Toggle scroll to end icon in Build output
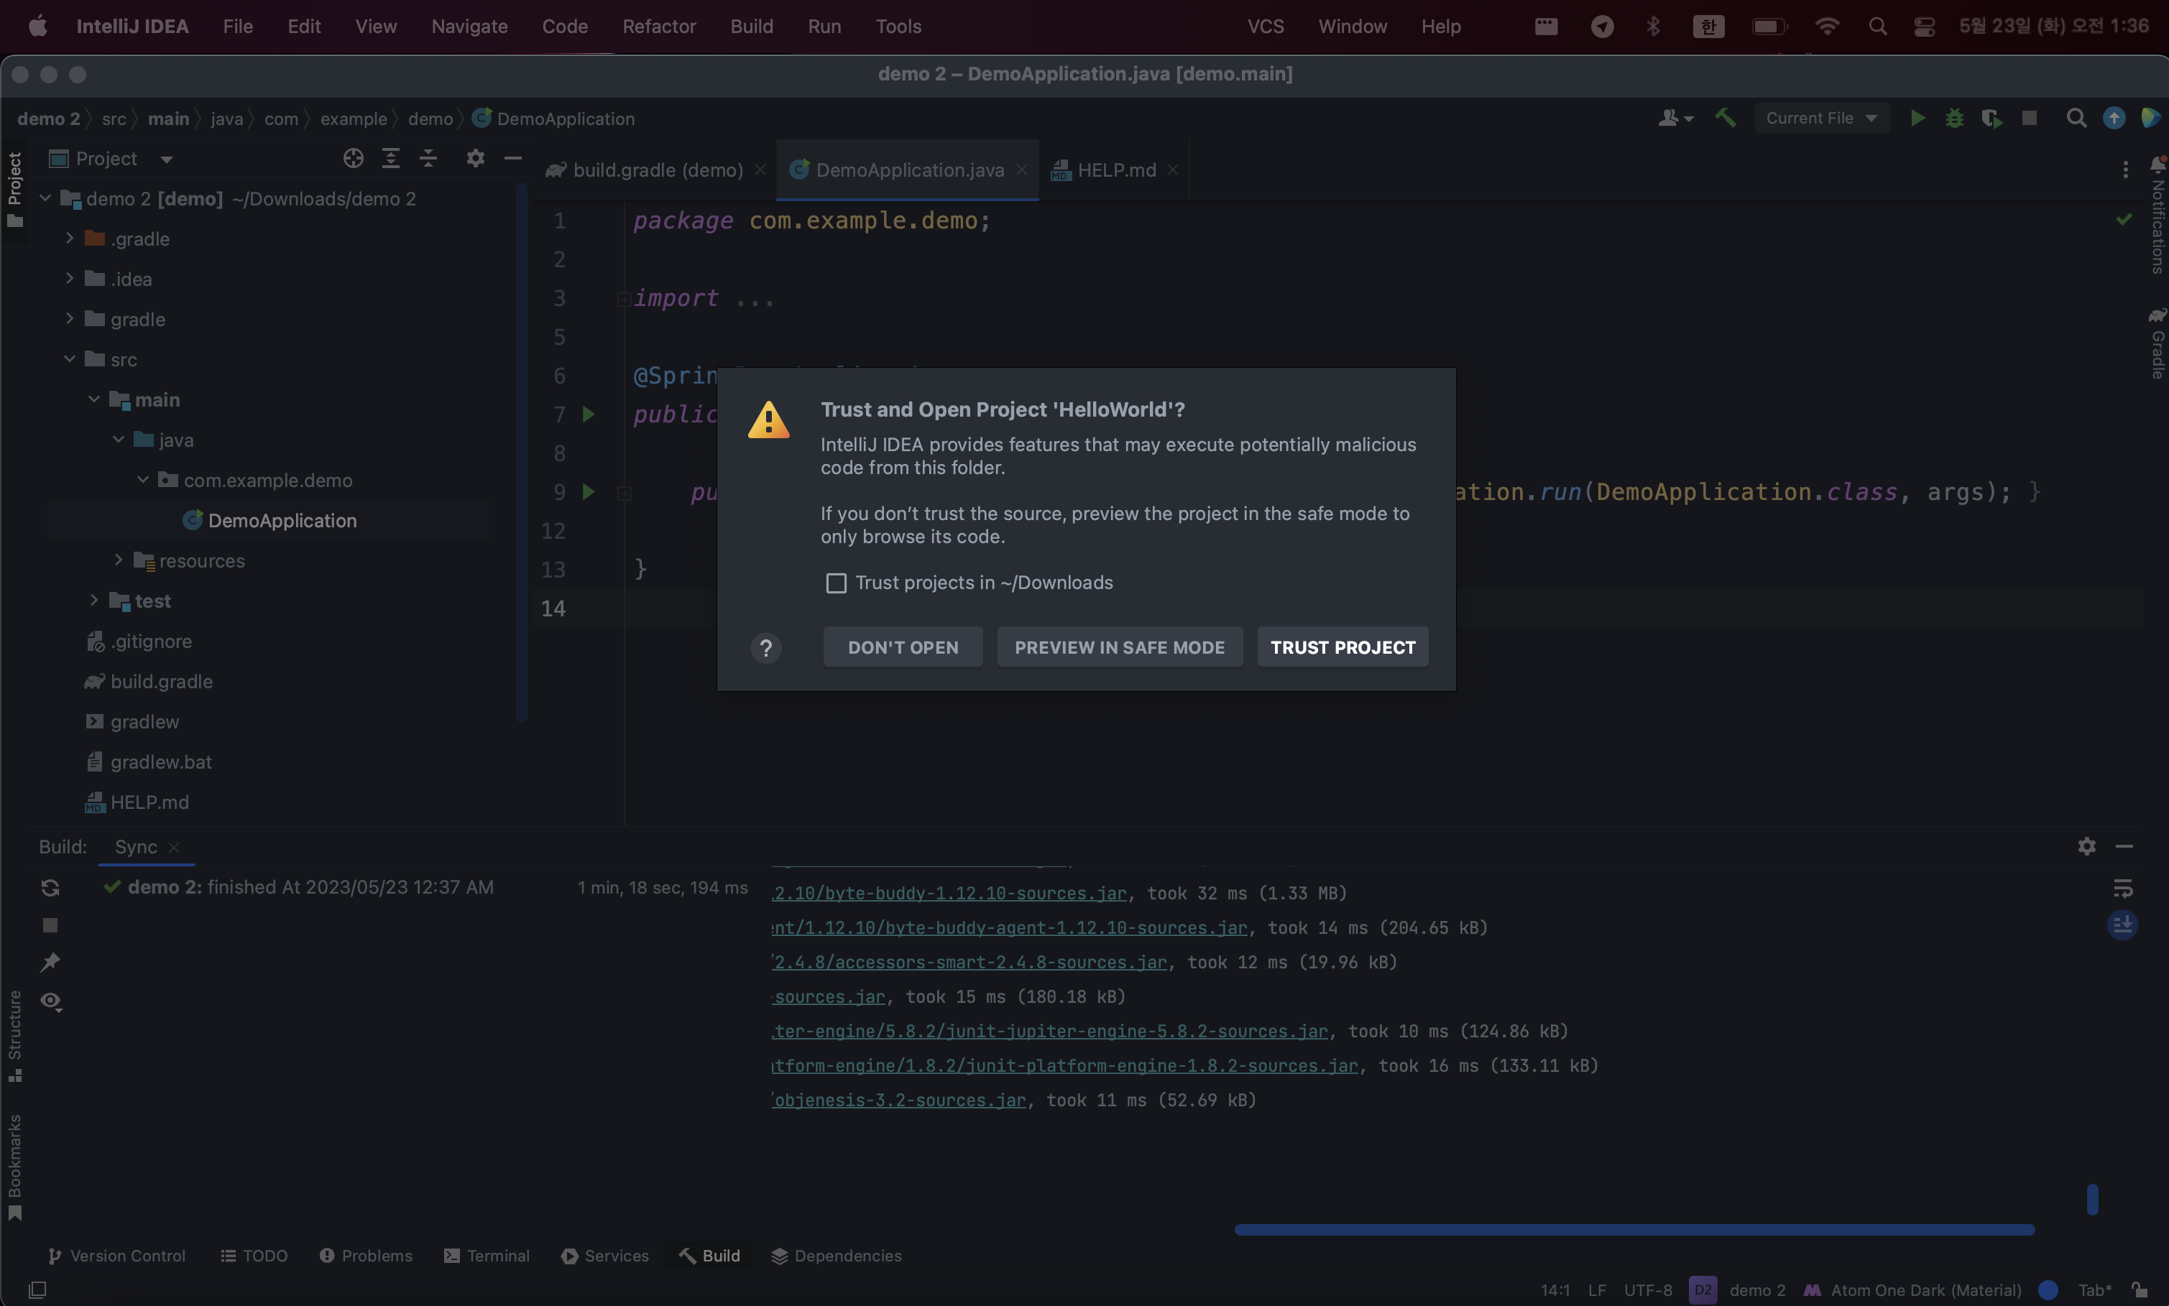The image size is (2169, 1306). click(2122, 925)
